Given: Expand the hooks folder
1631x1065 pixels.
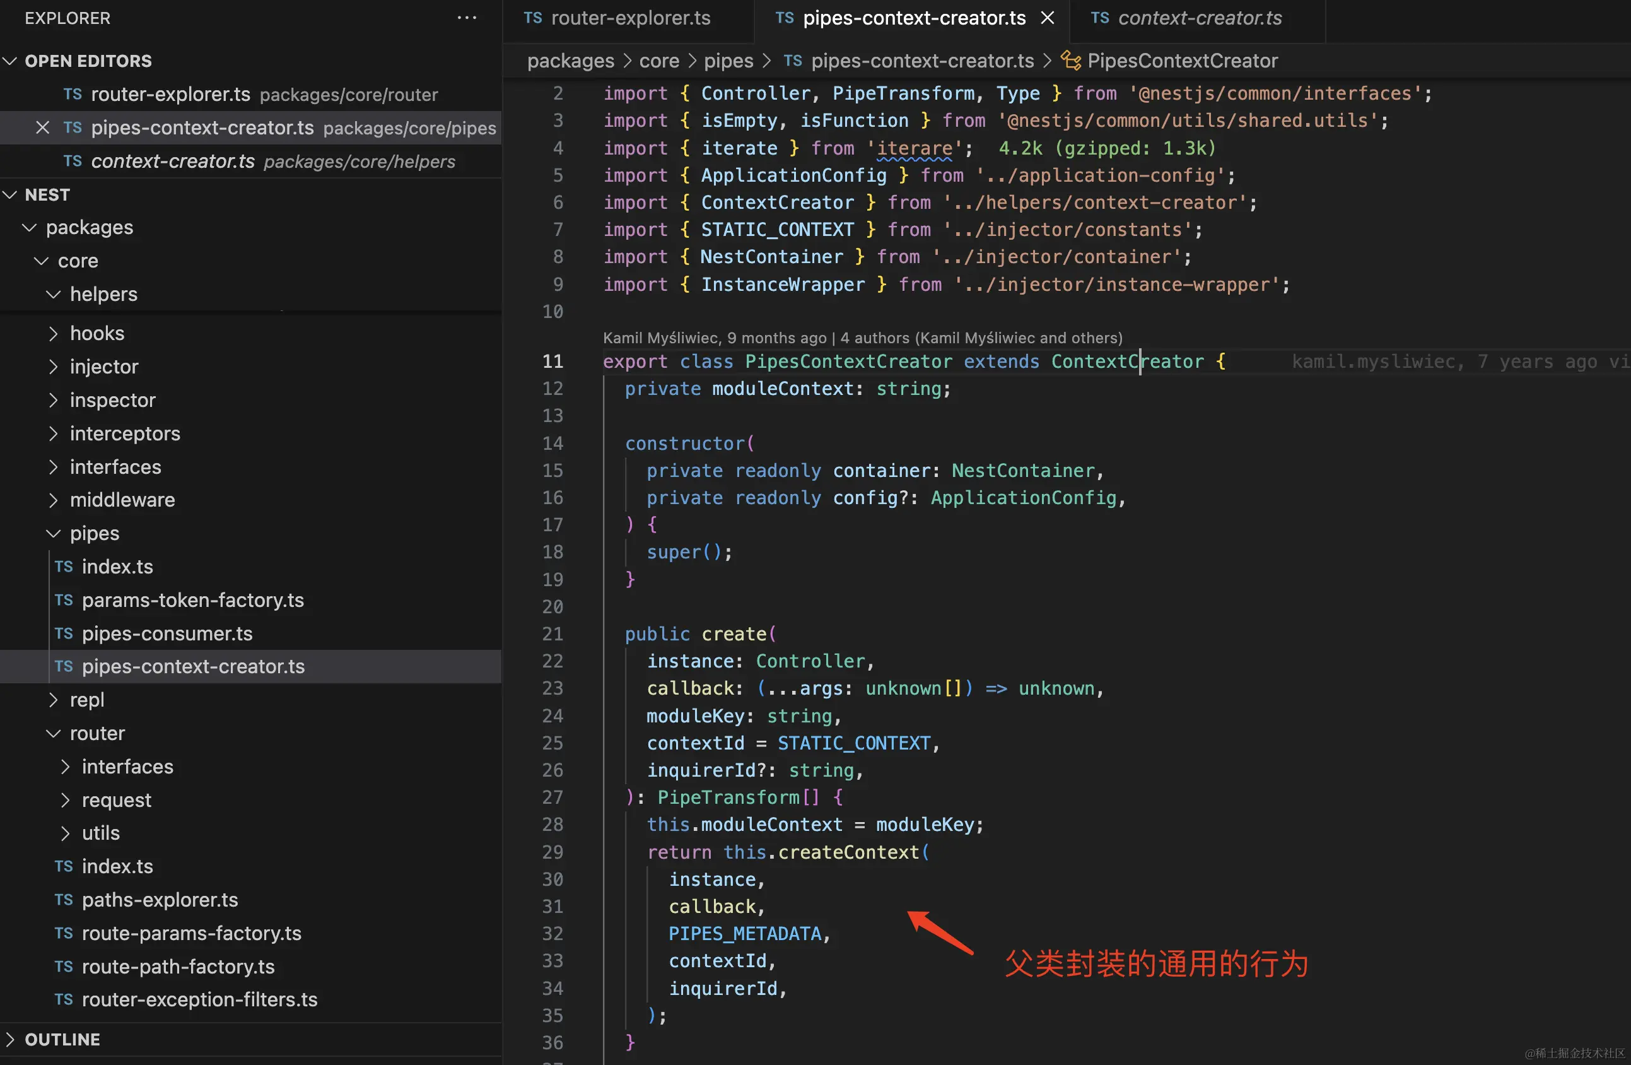Looking at the screenshot, I should pos(54,333).
